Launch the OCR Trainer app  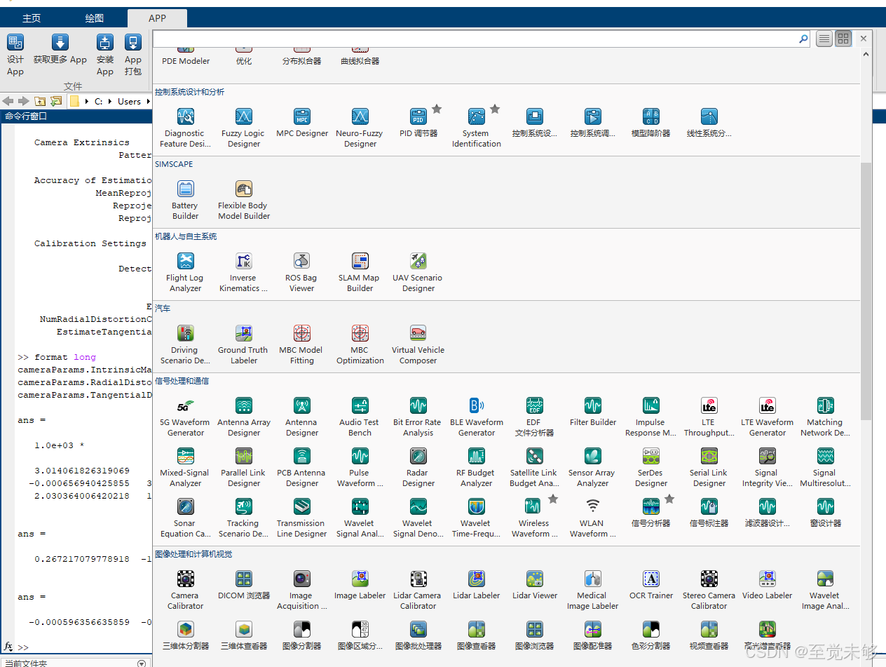(x=651, y=584)
